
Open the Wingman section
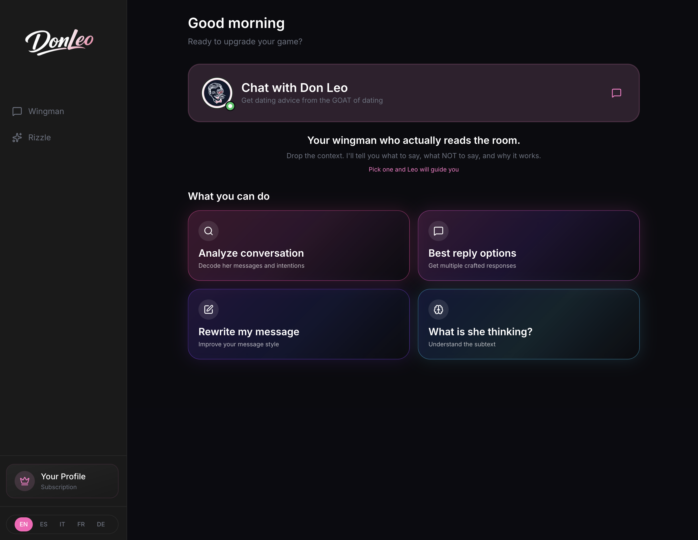coord(46,111)
